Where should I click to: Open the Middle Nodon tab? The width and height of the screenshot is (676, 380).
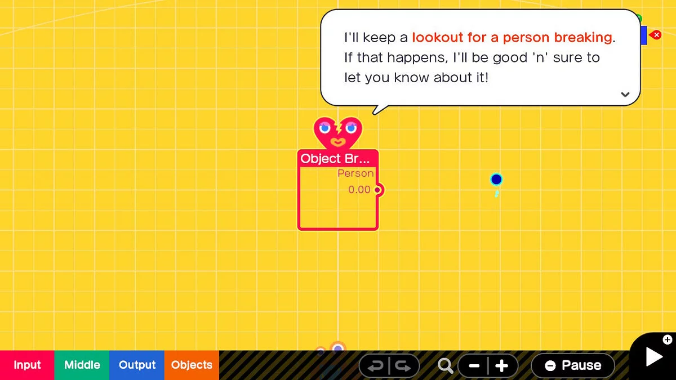pos(82,365)
